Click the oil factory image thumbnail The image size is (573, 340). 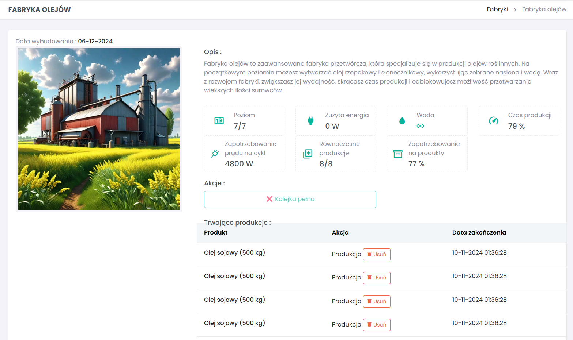tap(99, 129)
